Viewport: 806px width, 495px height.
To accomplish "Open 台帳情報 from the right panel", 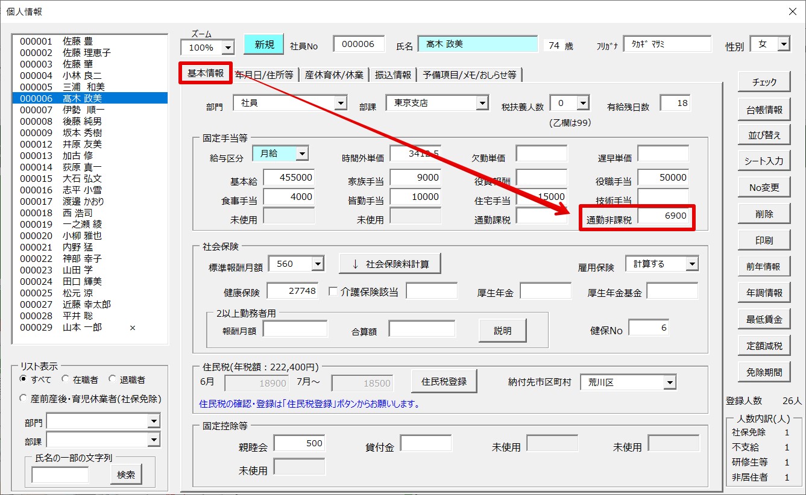I will tap(764, 109).
